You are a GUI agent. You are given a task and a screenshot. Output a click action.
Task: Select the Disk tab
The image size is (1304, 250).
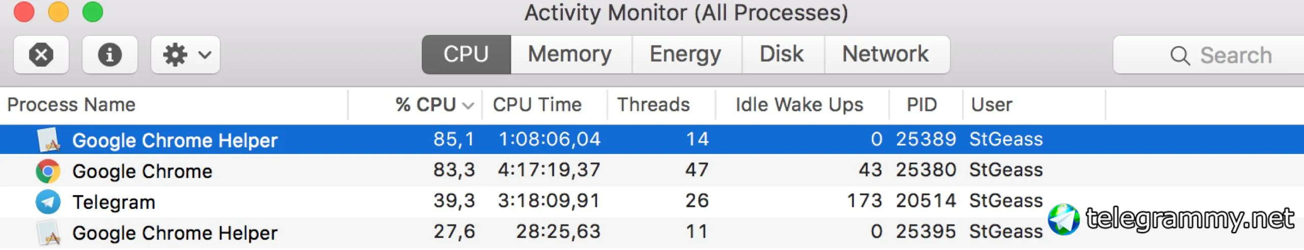pos(782,54)
